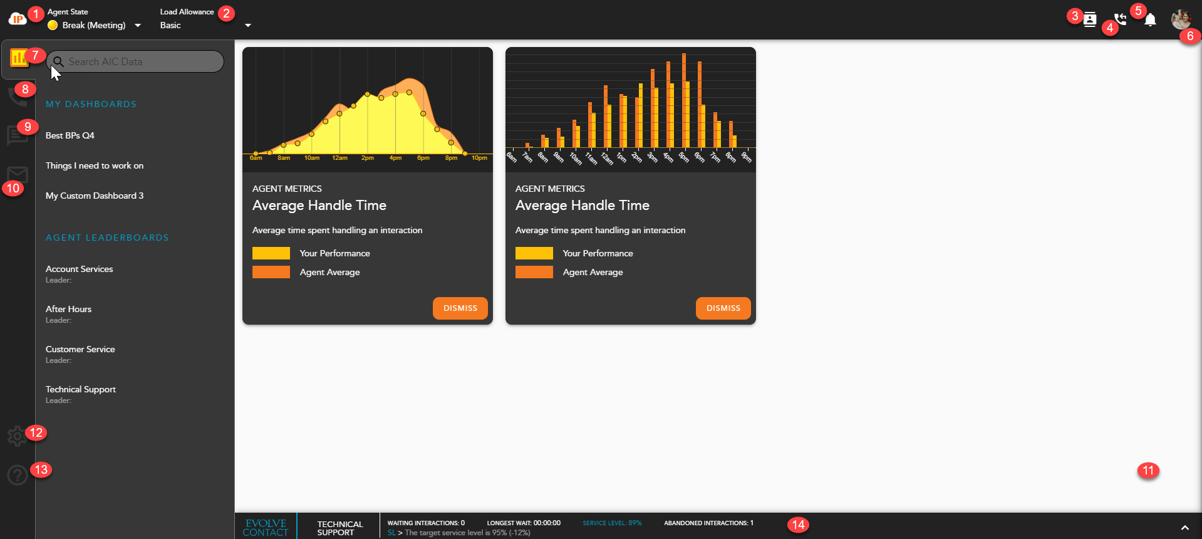Open the settings gear icon
Viewport: 1202px width, 539px height.
click(x=17, y=436)
